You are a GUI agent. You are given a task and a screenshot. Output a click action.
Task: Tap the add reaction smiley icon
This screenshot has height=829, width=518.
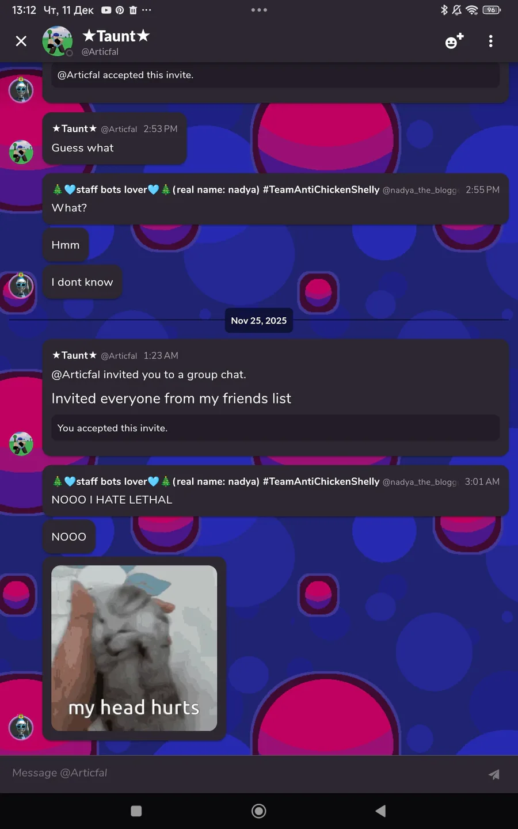click(454, 41)
